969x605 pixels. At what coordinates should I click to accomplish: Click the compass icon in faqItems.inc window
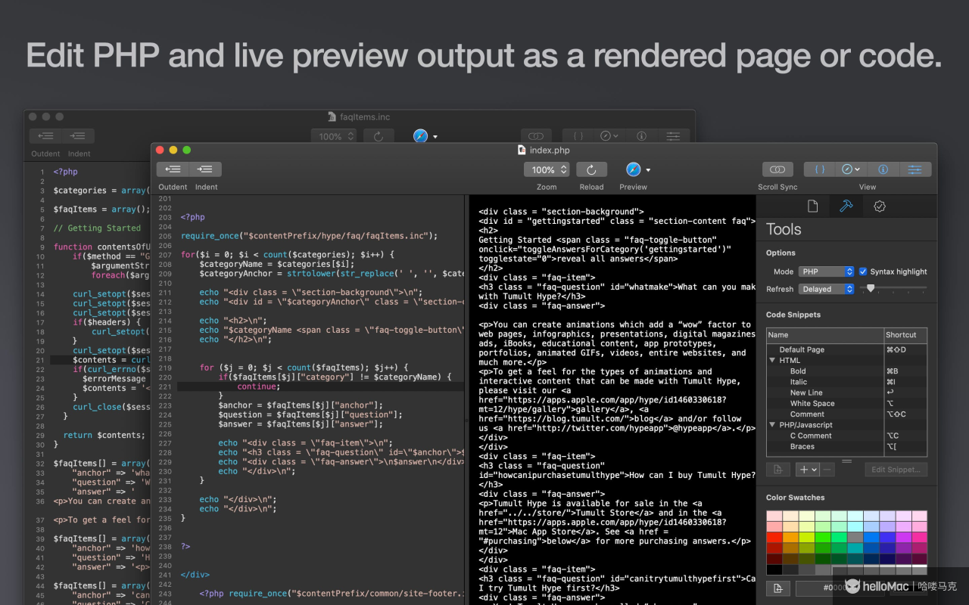(609, 136)
